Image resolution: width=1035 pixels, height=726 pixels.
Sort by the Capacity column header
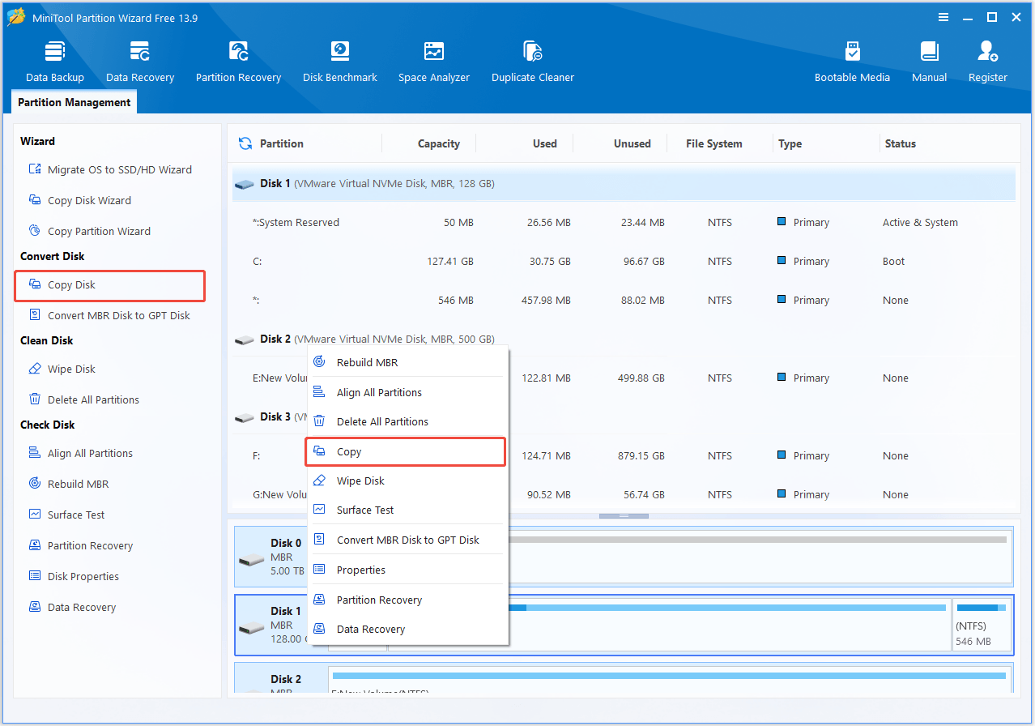click(x=439, y=143)
